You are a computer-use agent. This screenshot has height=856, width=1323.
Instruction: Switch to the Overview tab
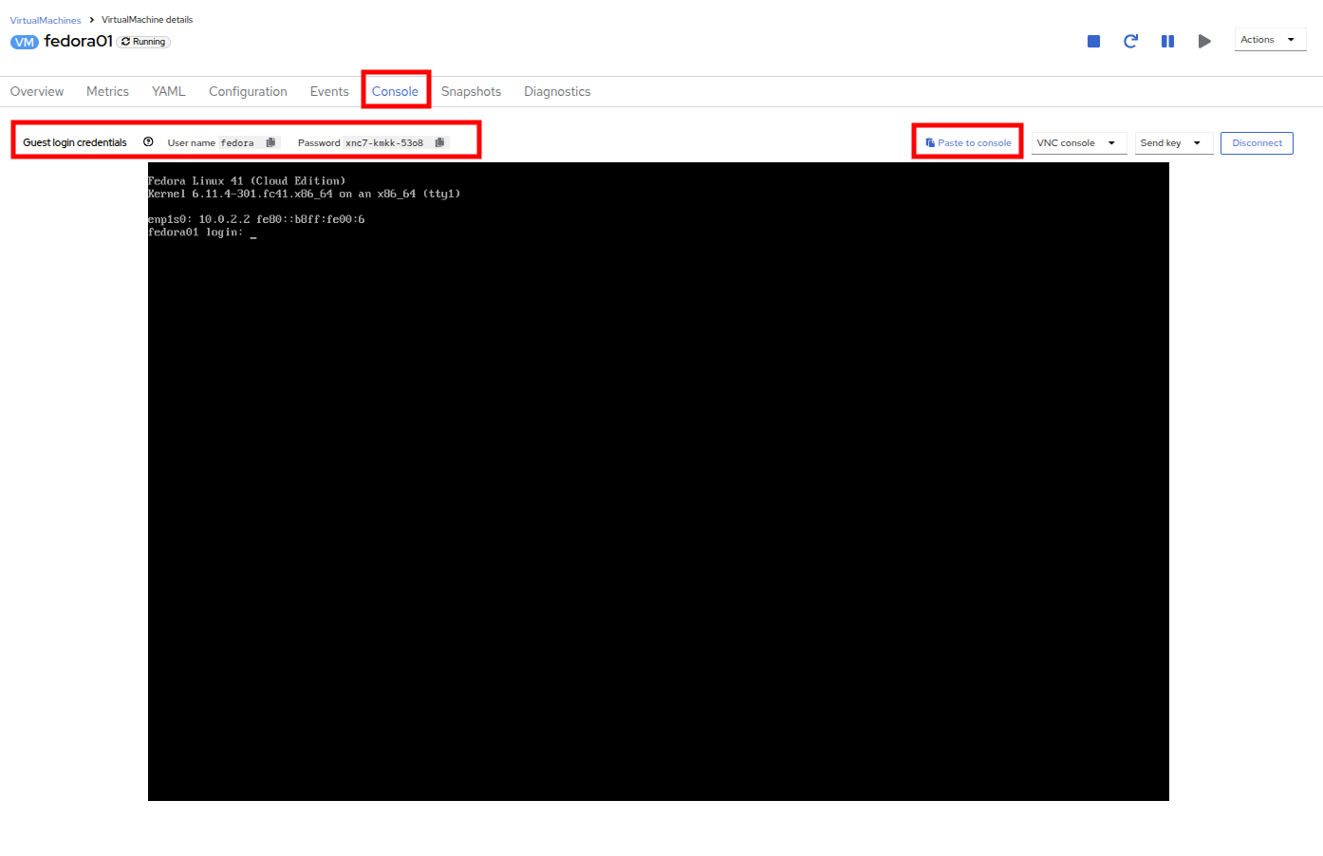click(x=37, y=92)
